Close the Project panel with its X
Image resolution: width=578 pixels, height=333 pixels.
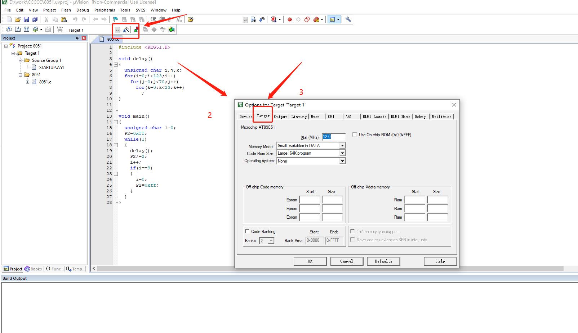click(x=84, y=38)
